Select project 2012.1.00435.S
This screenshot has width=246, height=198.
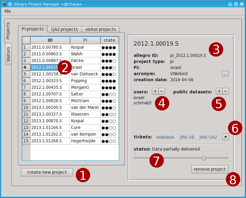click(50, 87)
